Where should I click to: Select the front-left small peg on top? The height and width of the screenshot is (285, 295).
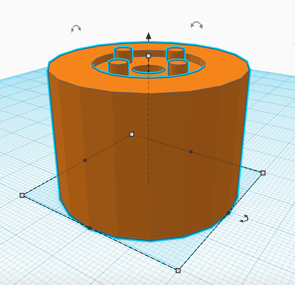pyautogui.click(x=118, y=67)
